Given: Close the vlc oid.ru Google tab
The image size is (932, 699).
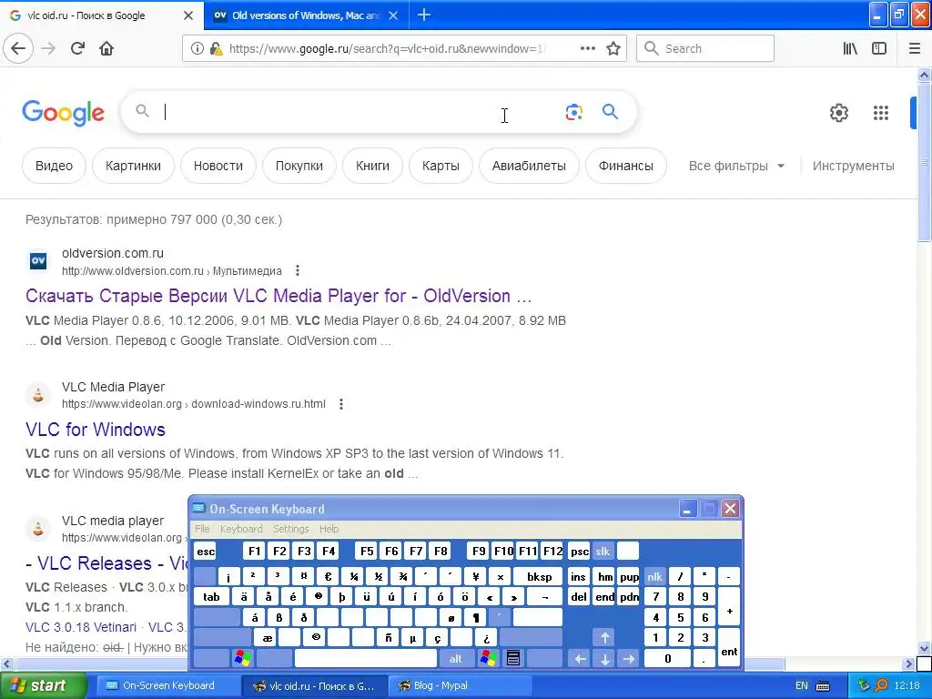Looking at the screenshot, I should coord(187,15).
